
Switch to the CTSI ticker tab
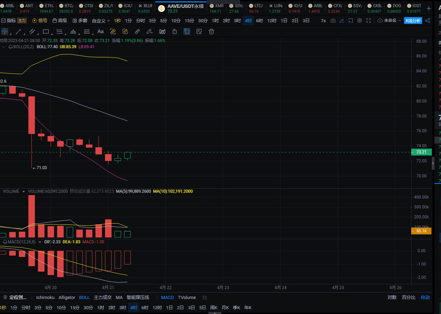pos(86,8)
